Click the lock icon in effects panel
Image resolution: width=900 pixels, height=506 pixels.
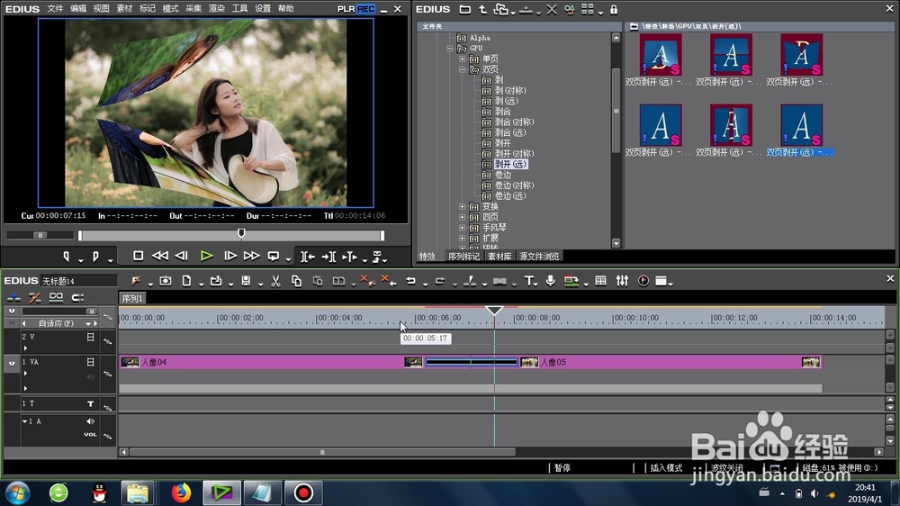(614, 9)
